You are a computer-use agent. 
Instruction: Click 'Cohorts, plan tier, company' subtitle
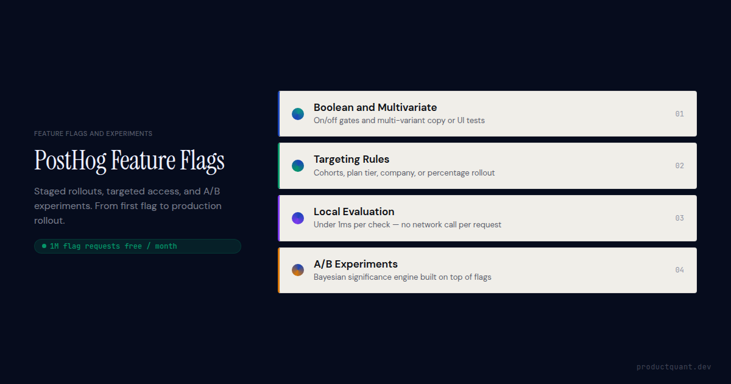[404, 173]
